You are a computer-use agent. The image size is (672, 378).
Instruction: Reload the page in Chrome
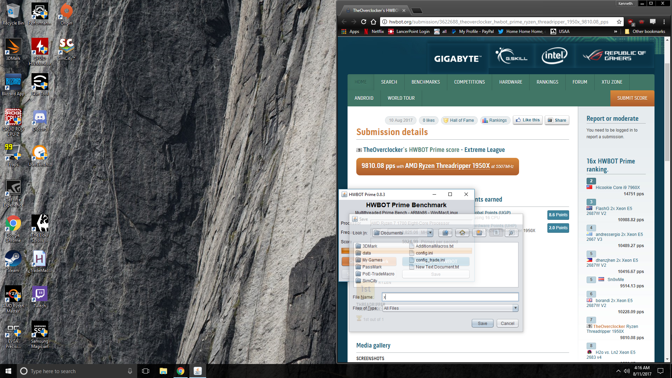point(364,22)
